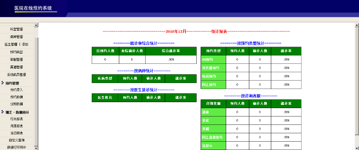This screenshot has height=150, width=359.
Task: Open 数据打印统计 in the sidebar
Action: click(16, 147)
